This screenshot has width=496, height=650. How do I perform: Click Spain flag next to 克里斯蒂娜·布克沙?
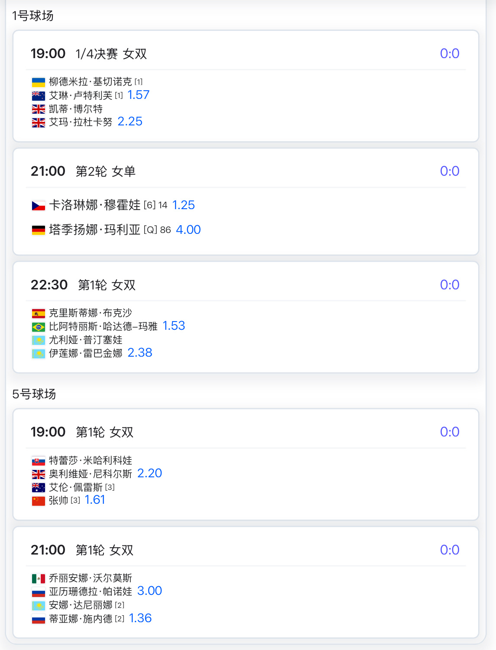(39, 313)
